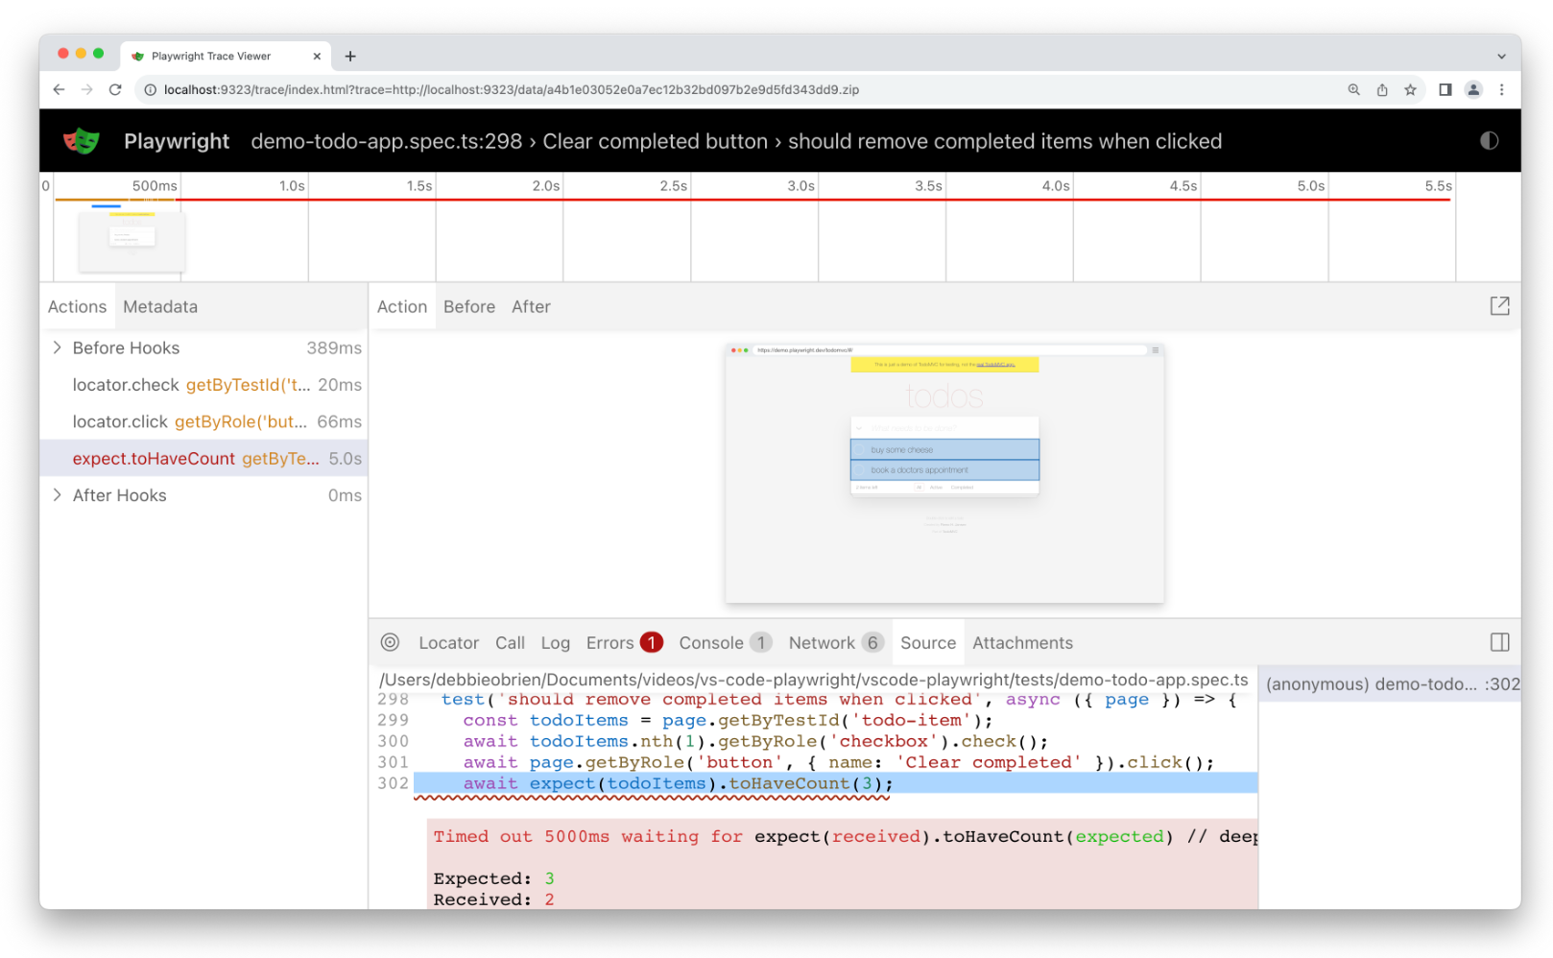Click the 2.5s mark on the timeline
Viewport: 1553px width, 958px height.
(x=673, y=186)
